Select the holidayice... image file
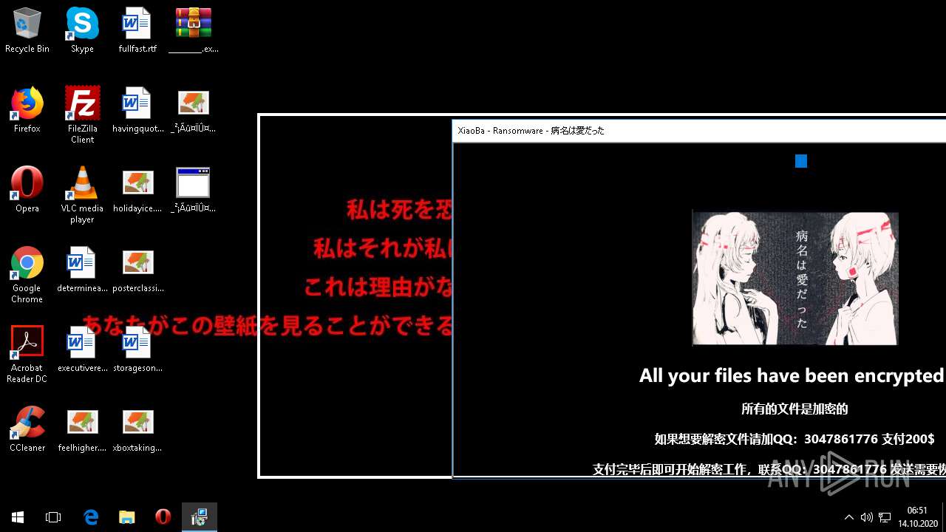Viewport: 946px width, 532px height. [137, 190]
